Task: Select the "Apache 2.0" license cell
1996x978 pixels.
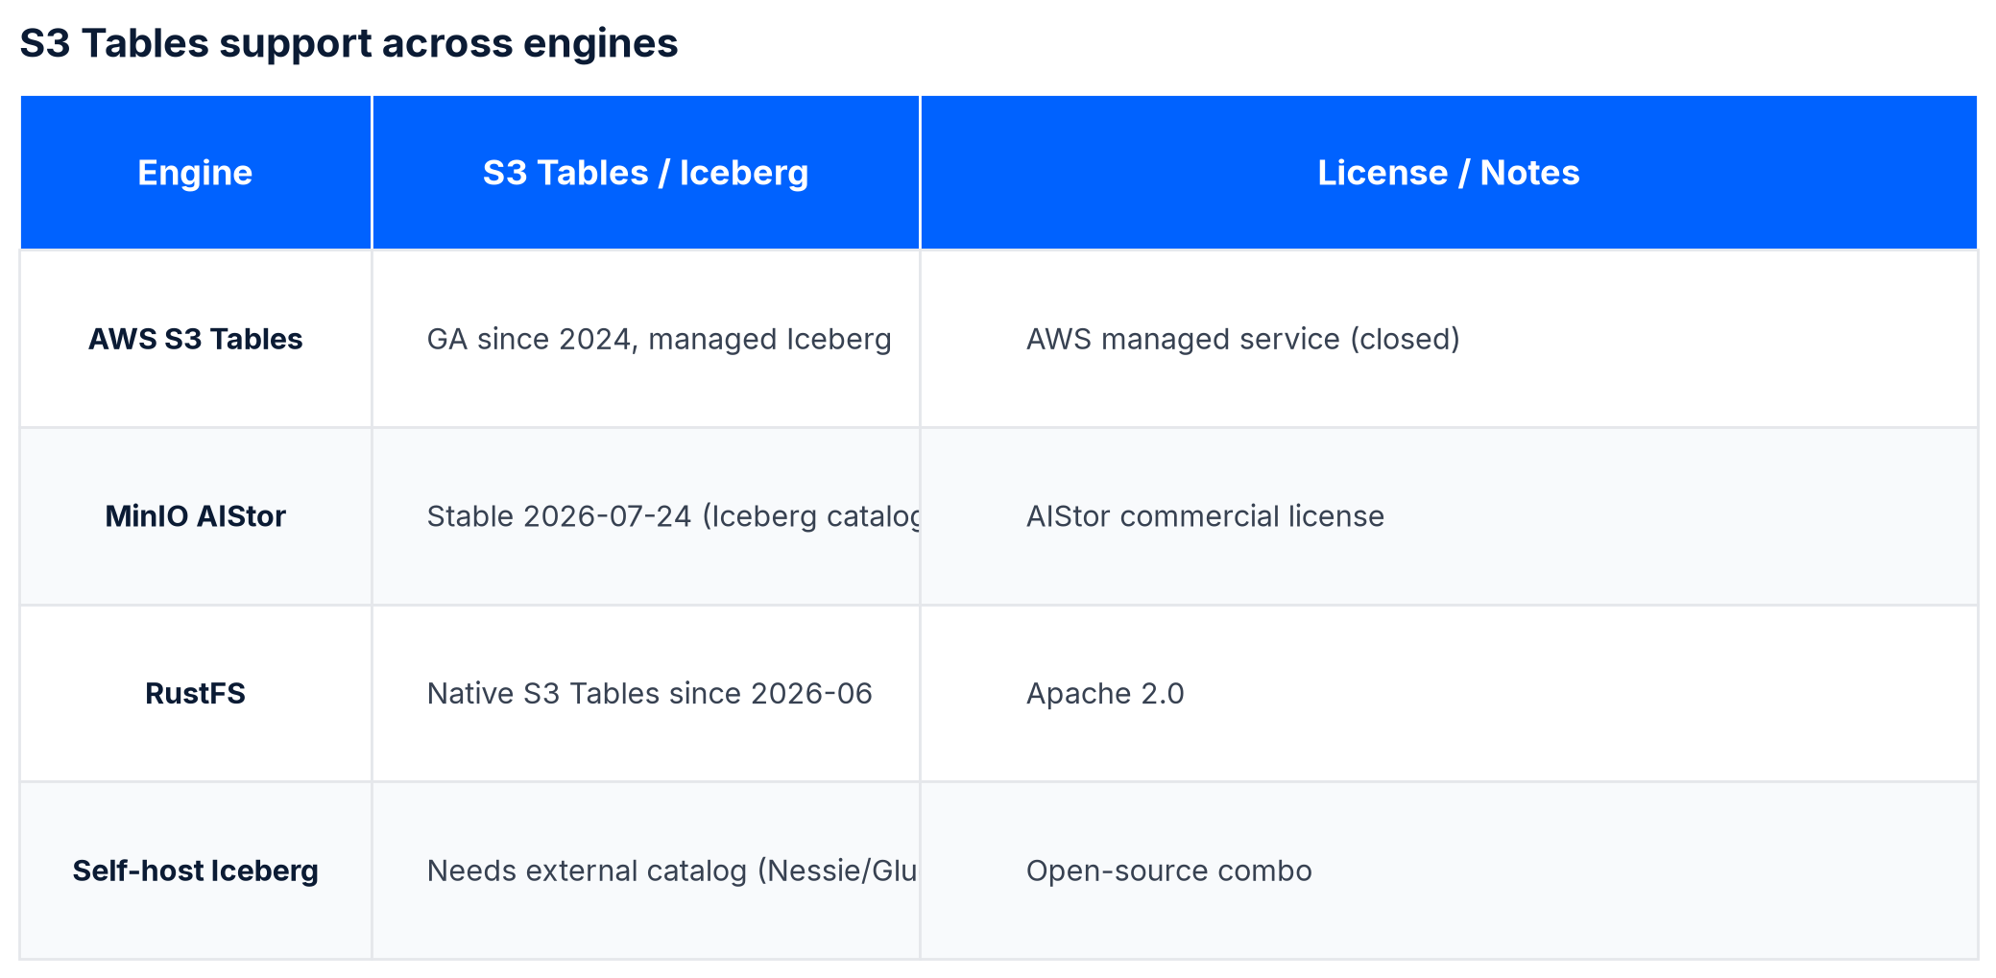Action: [1448, 693]
